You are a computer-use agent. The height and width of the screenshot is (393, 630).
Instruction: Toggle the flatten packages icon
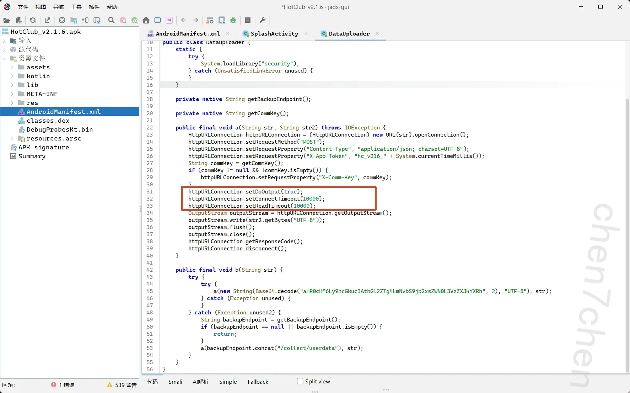coord(74,20)
